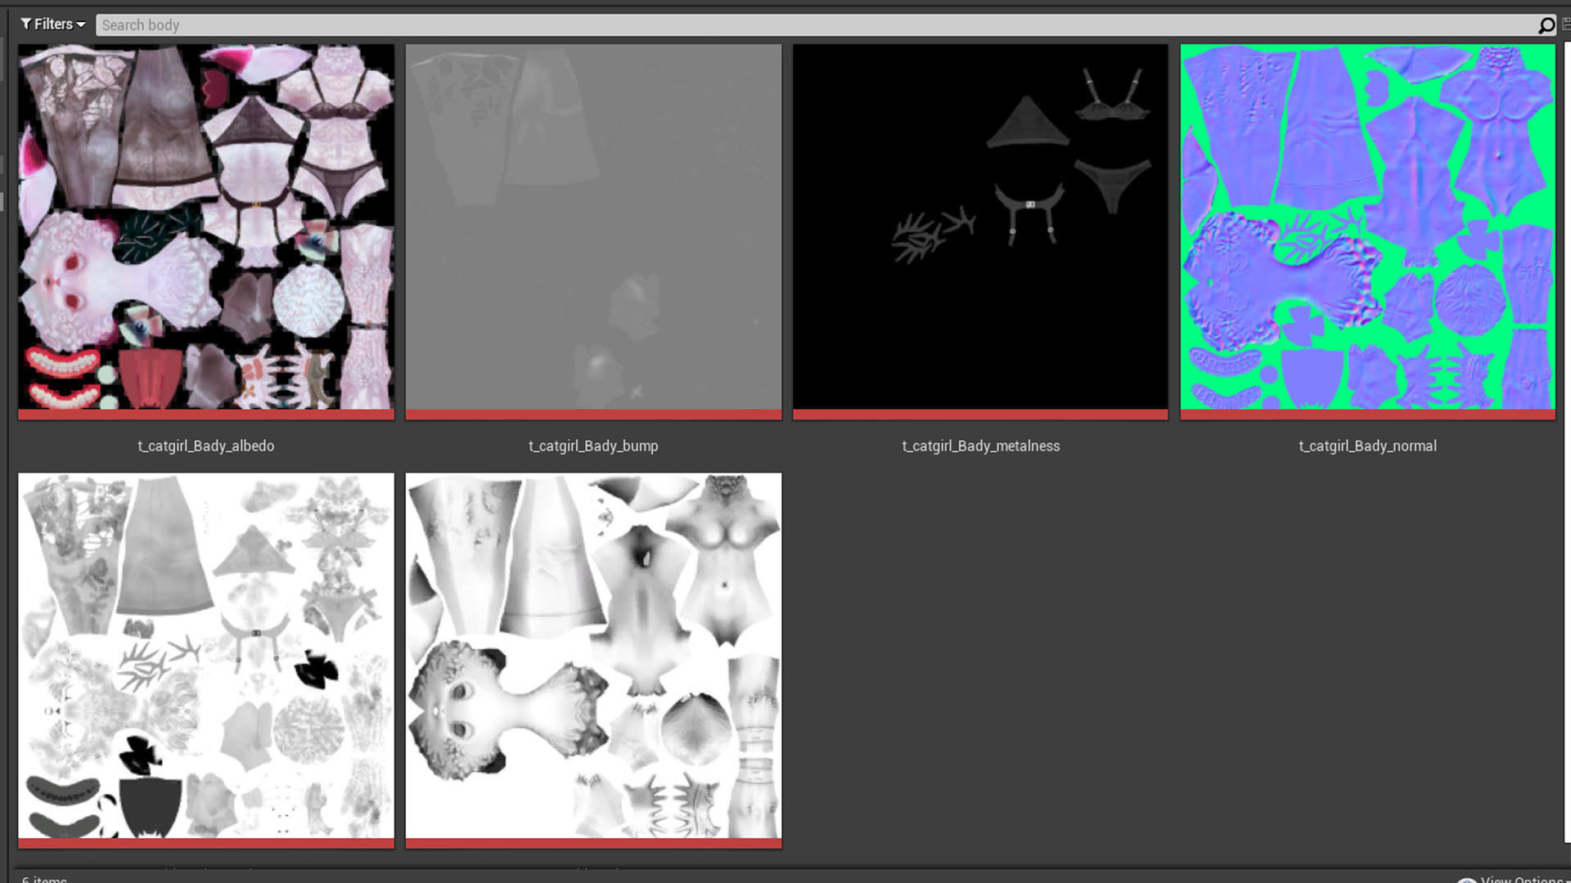Click the save search icon right of search bar
This screenshot has height=883, width=1571.
point(1566,25)
